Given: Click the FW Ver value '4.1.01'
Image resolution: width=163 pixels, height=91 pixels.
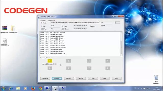Looking at the screenshot, I should 52,26.
